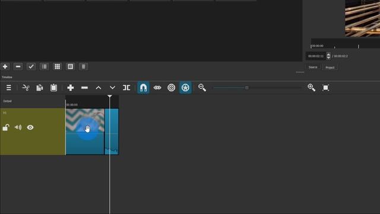380x214 pixels.
Task: Click the current timecode input field
Action: (316, 56)
